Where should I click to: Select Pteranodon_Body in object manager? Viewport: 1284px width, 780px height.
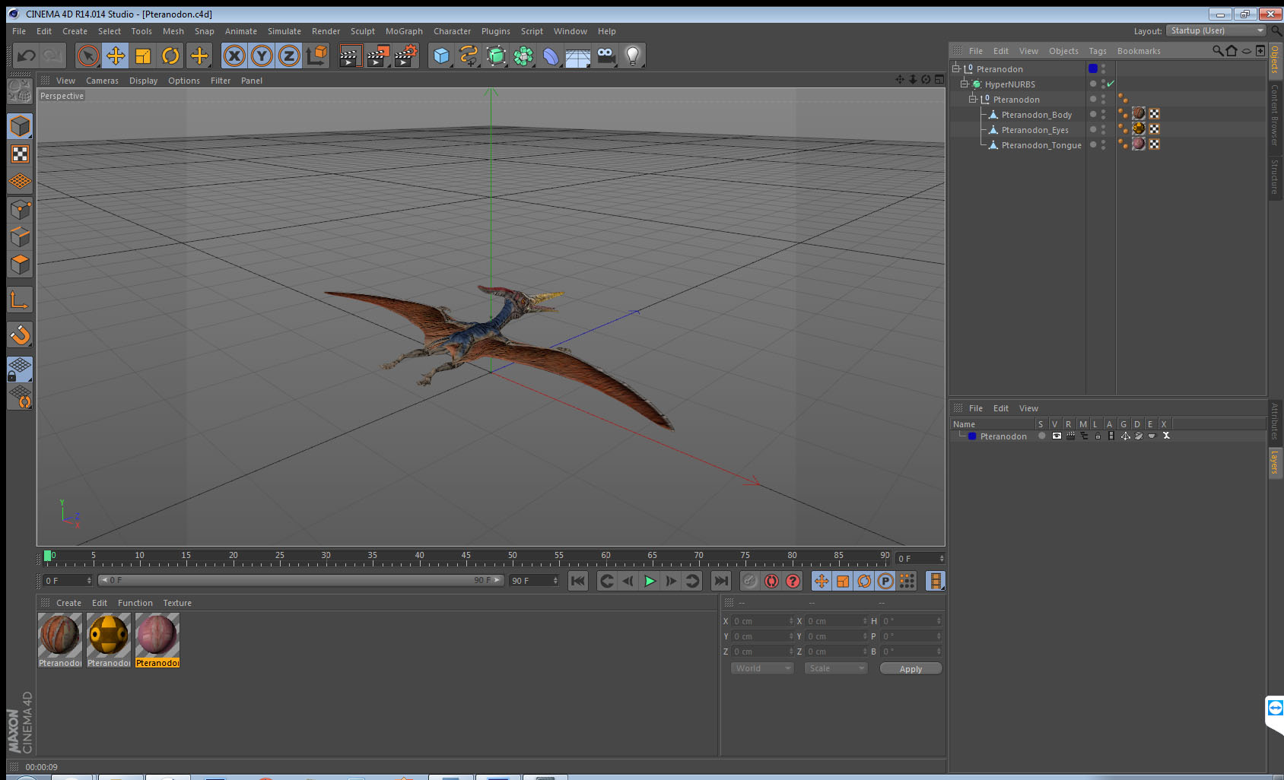point(1036,115)
